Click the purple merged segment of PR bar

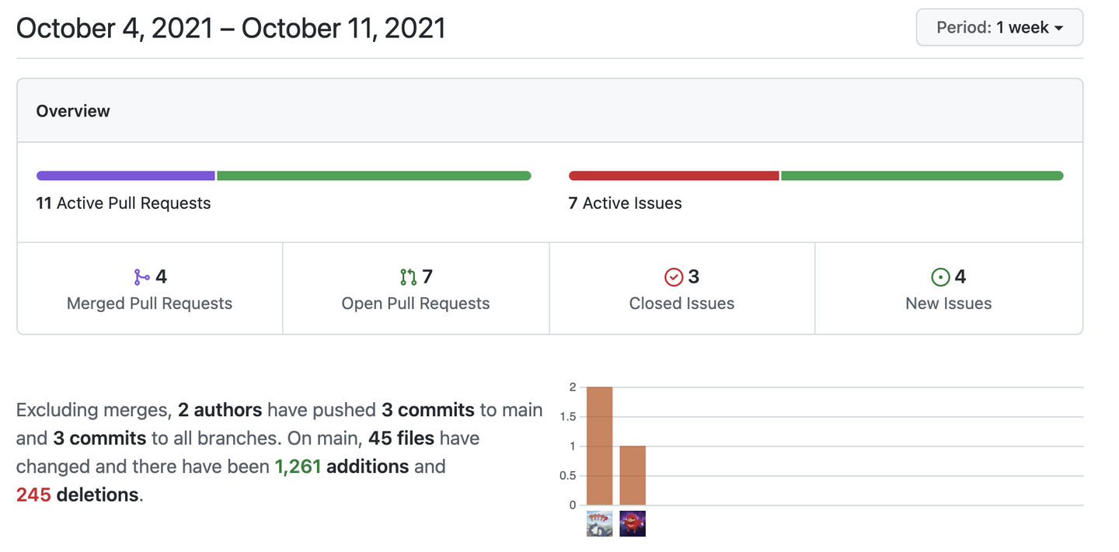pyautogui.click(x=126, y=175)
